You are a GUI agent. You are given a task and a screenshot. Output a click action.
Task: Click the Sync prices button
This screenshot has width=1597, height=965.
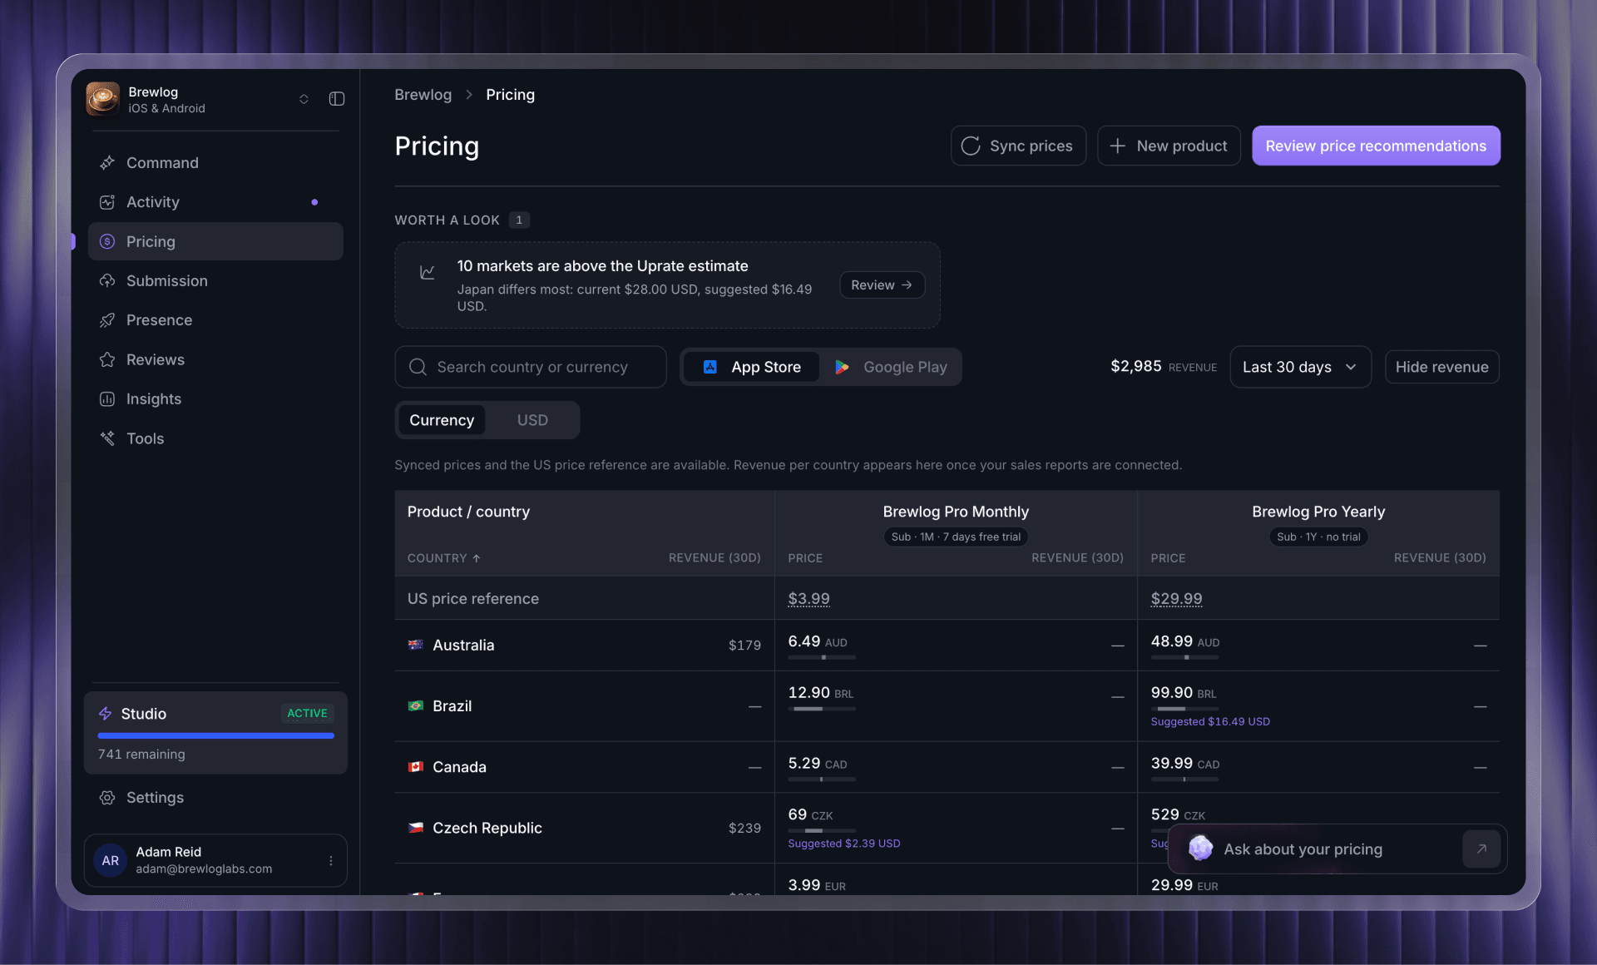click(1018, 146)
